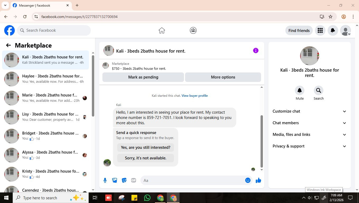This screenshot has width=359, height=203.
Task: Send a thumbs-up like
Action: click(258, 180)
